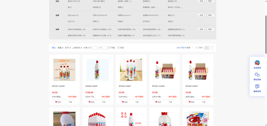Sort by 上架时间 listing time

(77, 48)
